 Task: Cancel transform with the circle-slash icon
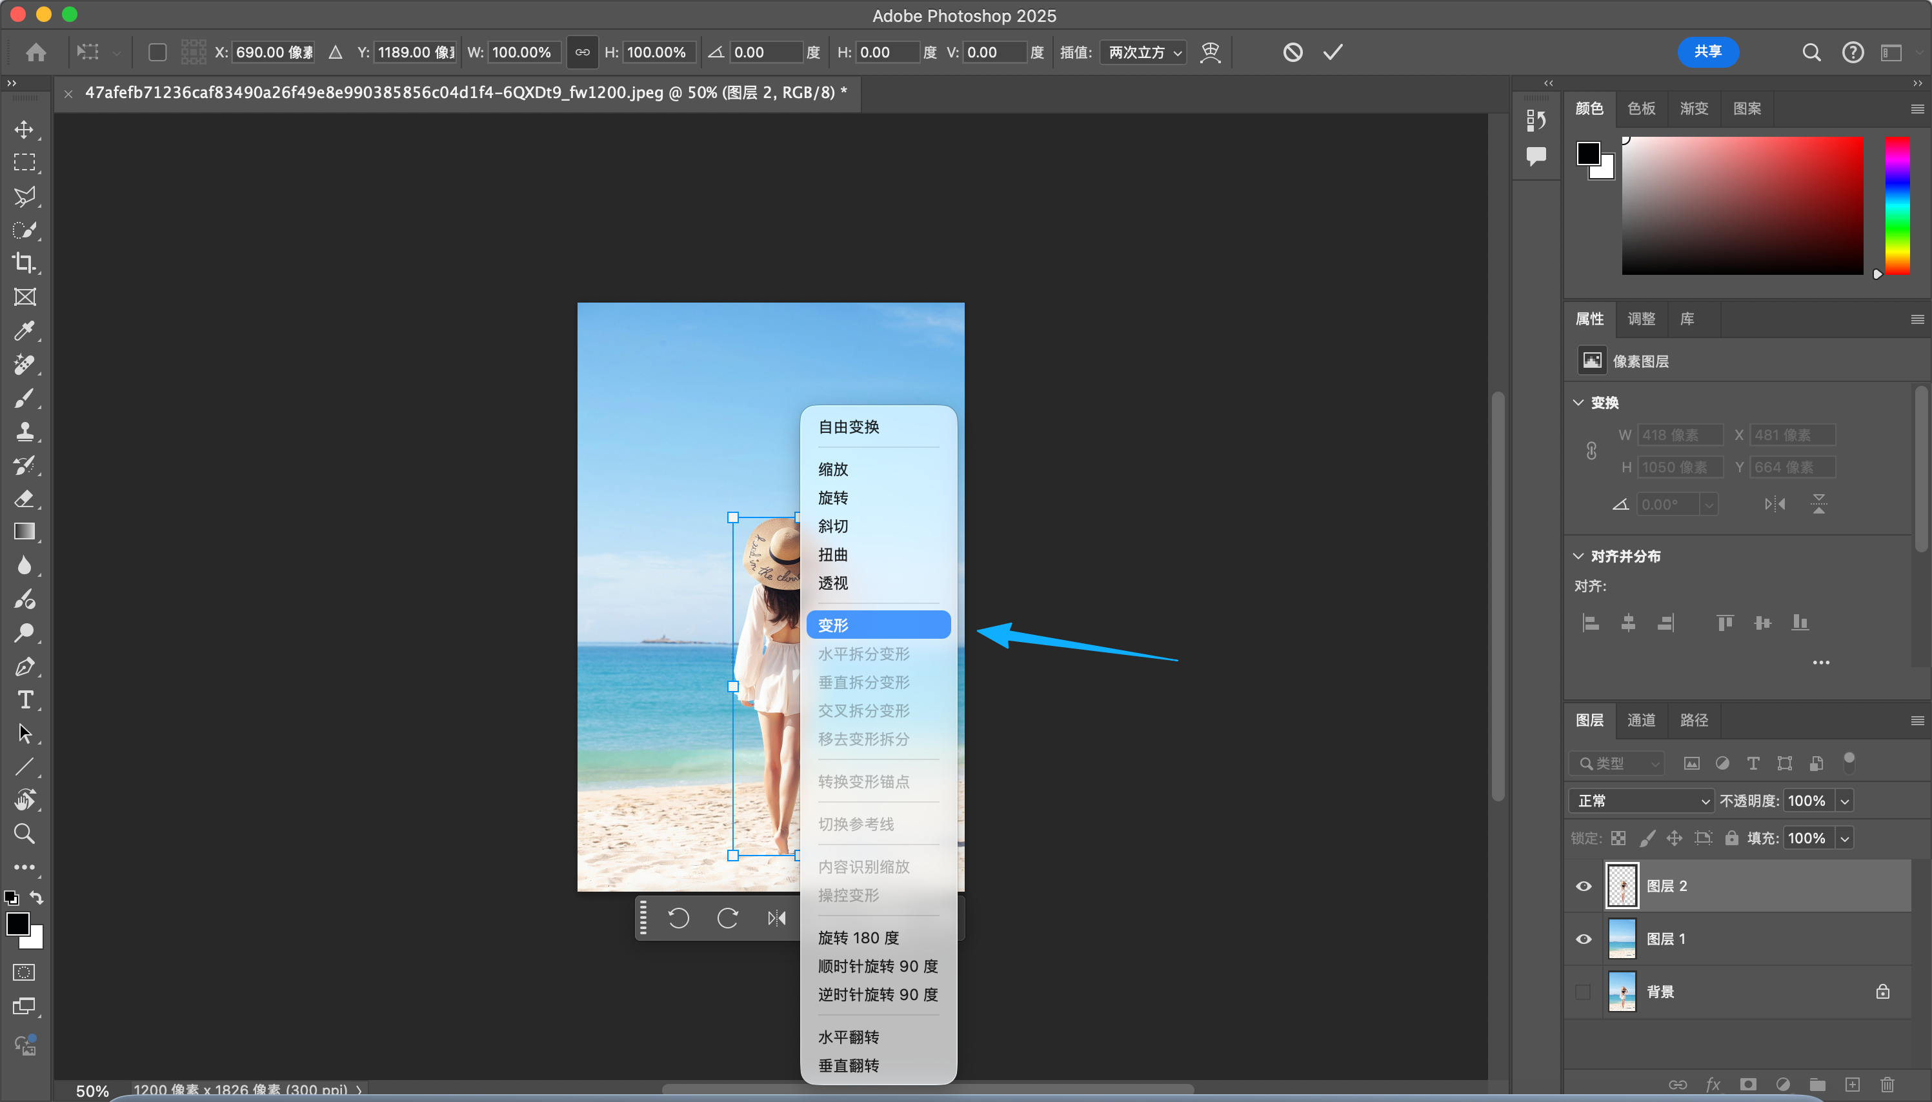1293,52
